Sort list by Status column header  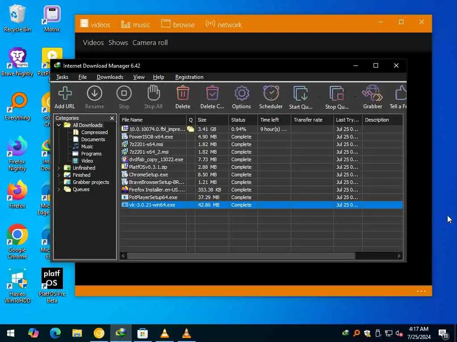coord(243,120)
